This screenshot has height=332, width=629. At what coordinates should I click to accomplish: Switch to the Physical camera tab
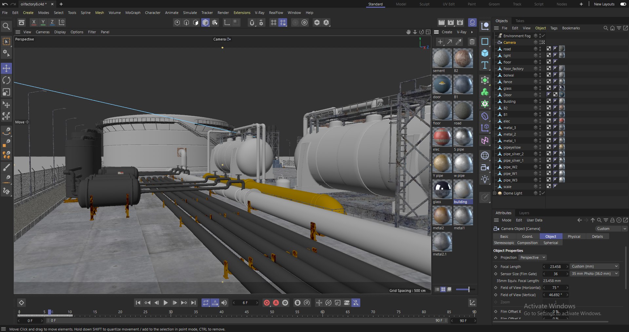point(574,236)
